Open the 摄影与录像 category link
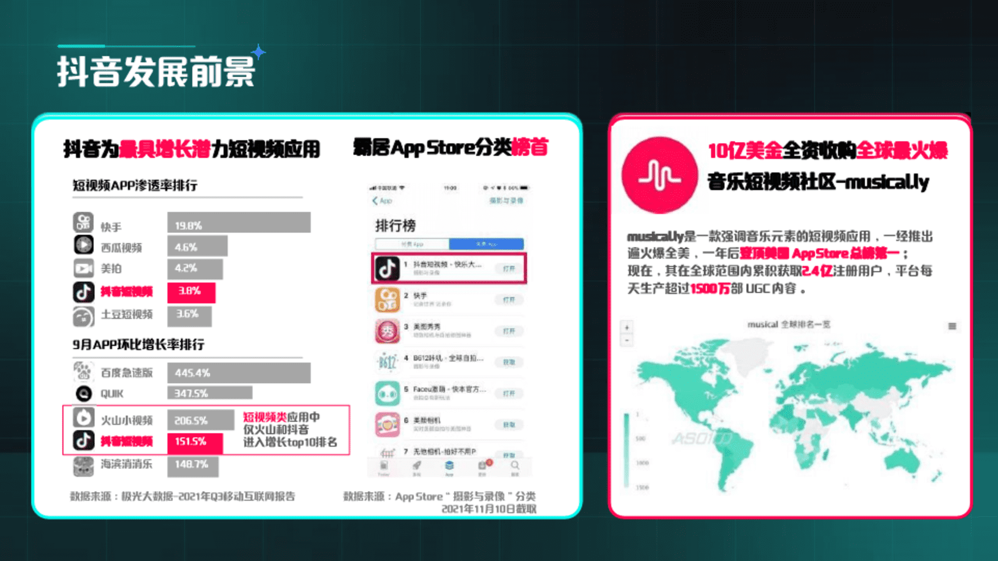 [506, 201]
